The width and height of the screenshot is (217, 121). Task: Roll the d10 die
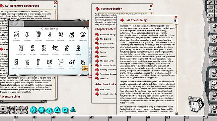tap(49, 110)
